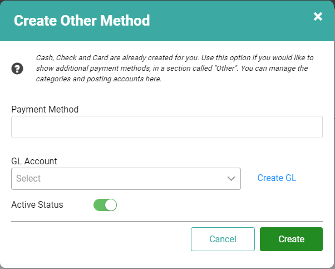
Task: Toggle the Active Status switch off
Action: [x=105, y=205]
